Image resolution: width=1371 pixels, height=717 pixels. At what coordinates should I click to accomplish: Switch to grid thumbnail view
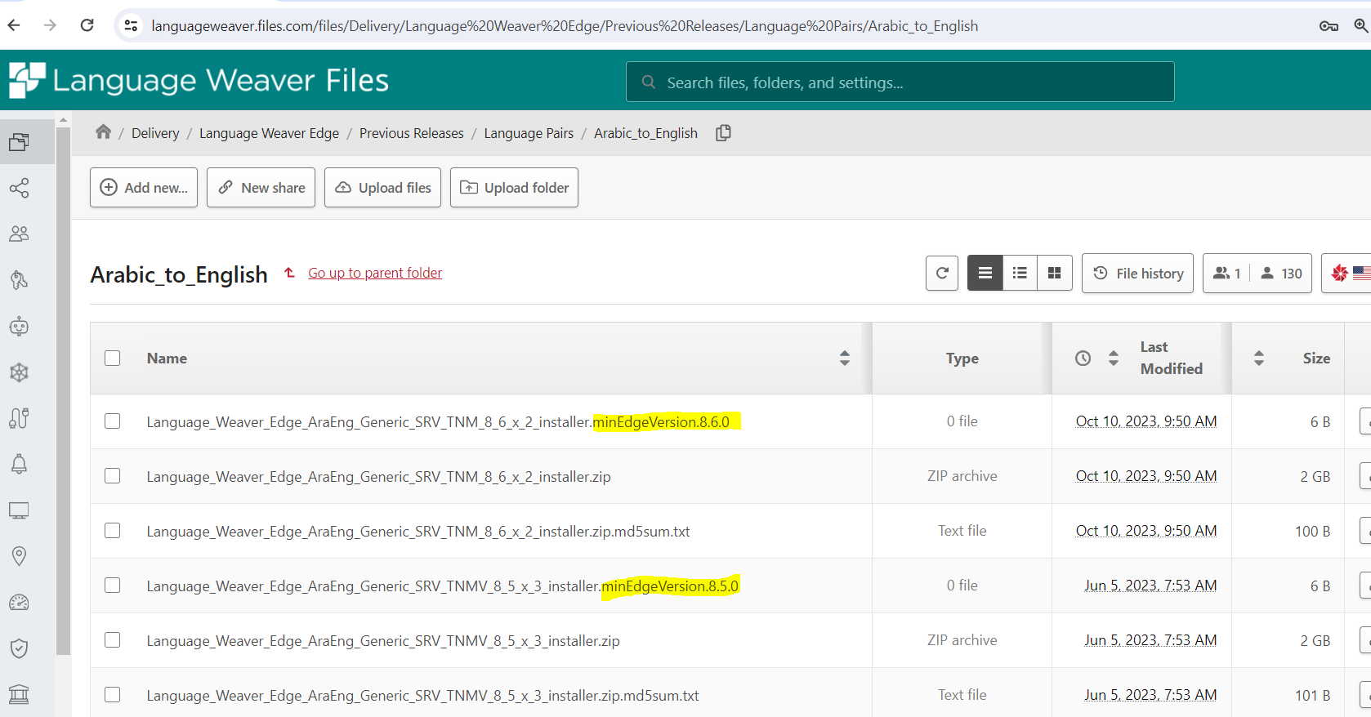[1055, 273]
